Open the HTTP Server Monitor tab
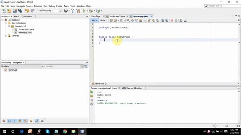This screenshot has height=135, width=241. coord(131,88)
